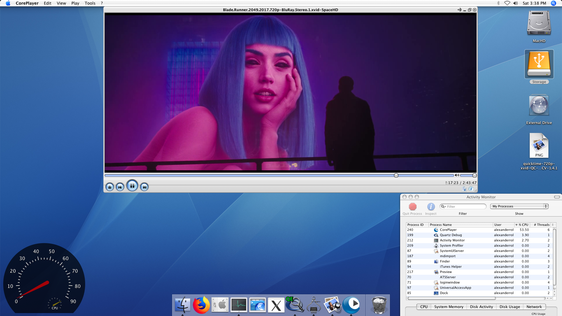Sort by Process Name column header
Screen dimensions: 562x316
pos(461,225)
